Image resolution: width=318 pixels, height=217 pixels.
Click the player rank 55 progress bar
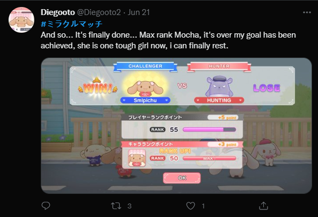(x=209, y=129)
